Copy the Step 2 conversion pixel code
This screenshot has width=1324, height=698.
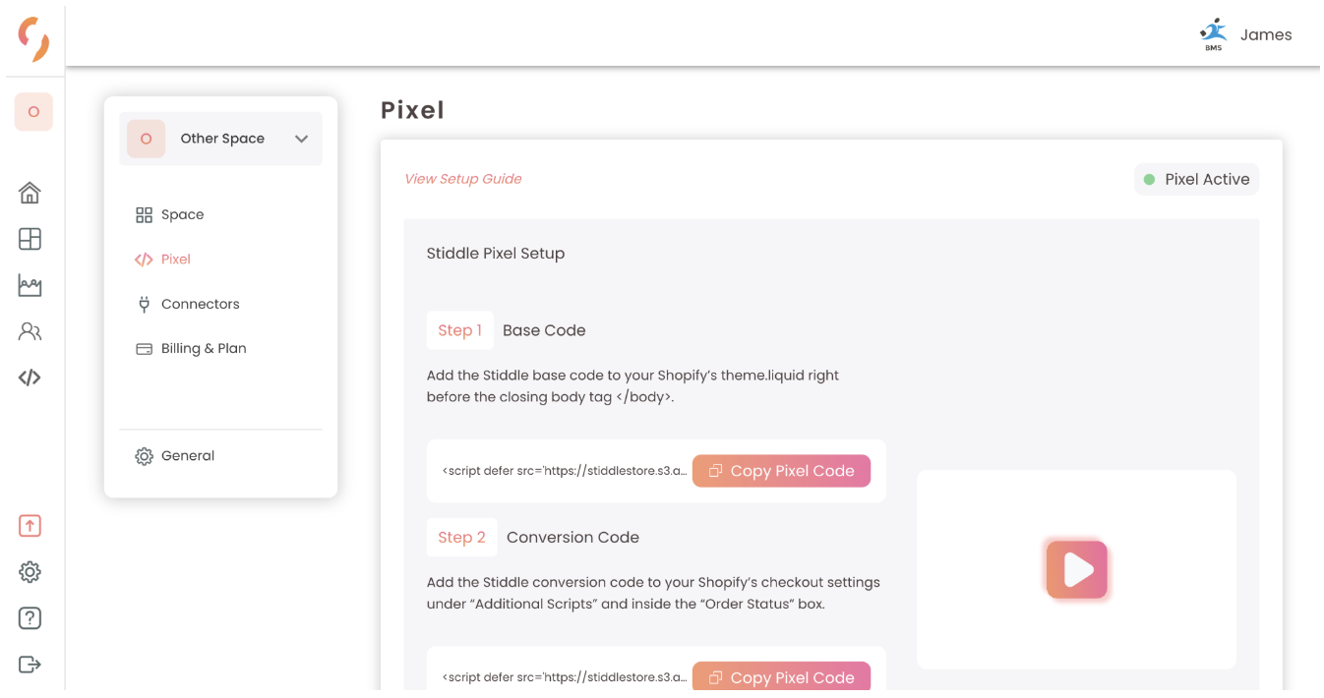[x=782, y=677]
